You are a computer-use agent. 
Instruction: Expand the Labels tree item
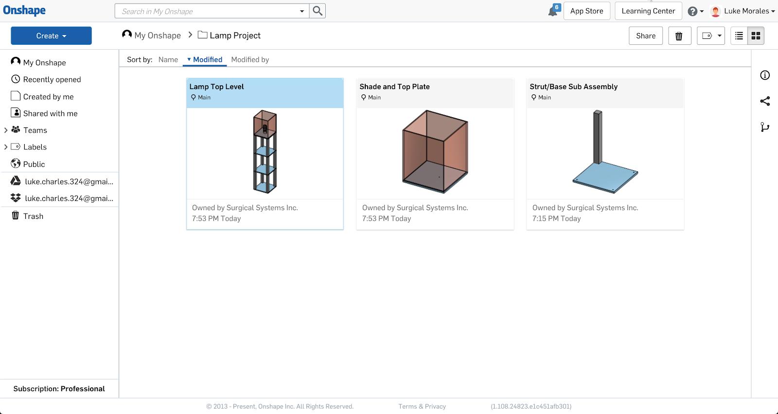6,147
